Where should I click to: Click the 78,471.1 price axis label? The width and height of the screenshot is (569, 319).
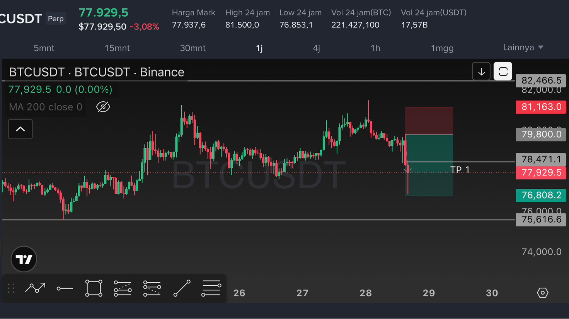click(x=541, y=159)
